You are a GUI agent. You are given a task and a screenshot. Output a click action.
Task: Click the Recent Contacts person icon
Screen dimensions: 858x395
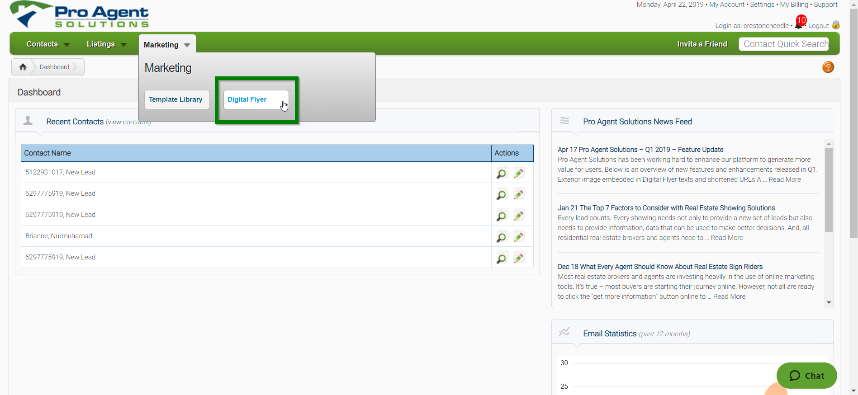(x=28, y=120)
